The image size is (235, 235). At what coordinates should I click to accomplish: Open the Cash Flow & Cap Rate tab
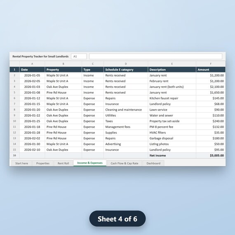point(125,163)
